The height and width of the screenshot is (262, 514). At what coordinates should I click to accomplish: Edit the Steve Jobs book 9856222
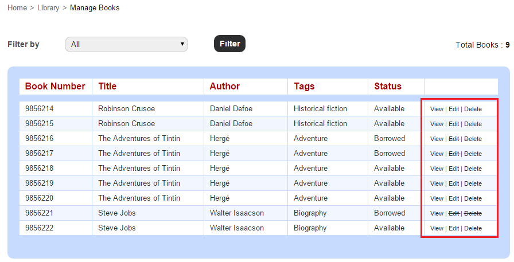[454, 228]
